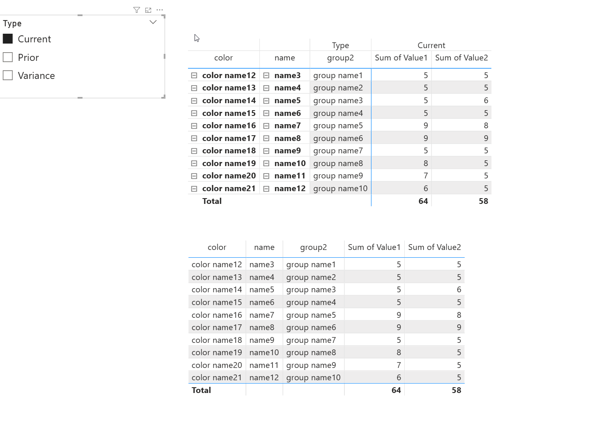Collapse the color name13 row
This screenshot has width=610, height=423.
pos(194,88)
